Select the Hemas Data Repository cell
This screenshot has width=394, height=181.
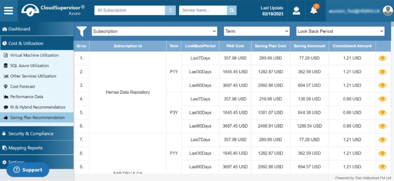click(x=128, y=92)
